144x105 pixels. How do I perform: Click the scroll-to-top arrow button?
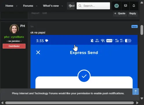click(x=136, y=92)
